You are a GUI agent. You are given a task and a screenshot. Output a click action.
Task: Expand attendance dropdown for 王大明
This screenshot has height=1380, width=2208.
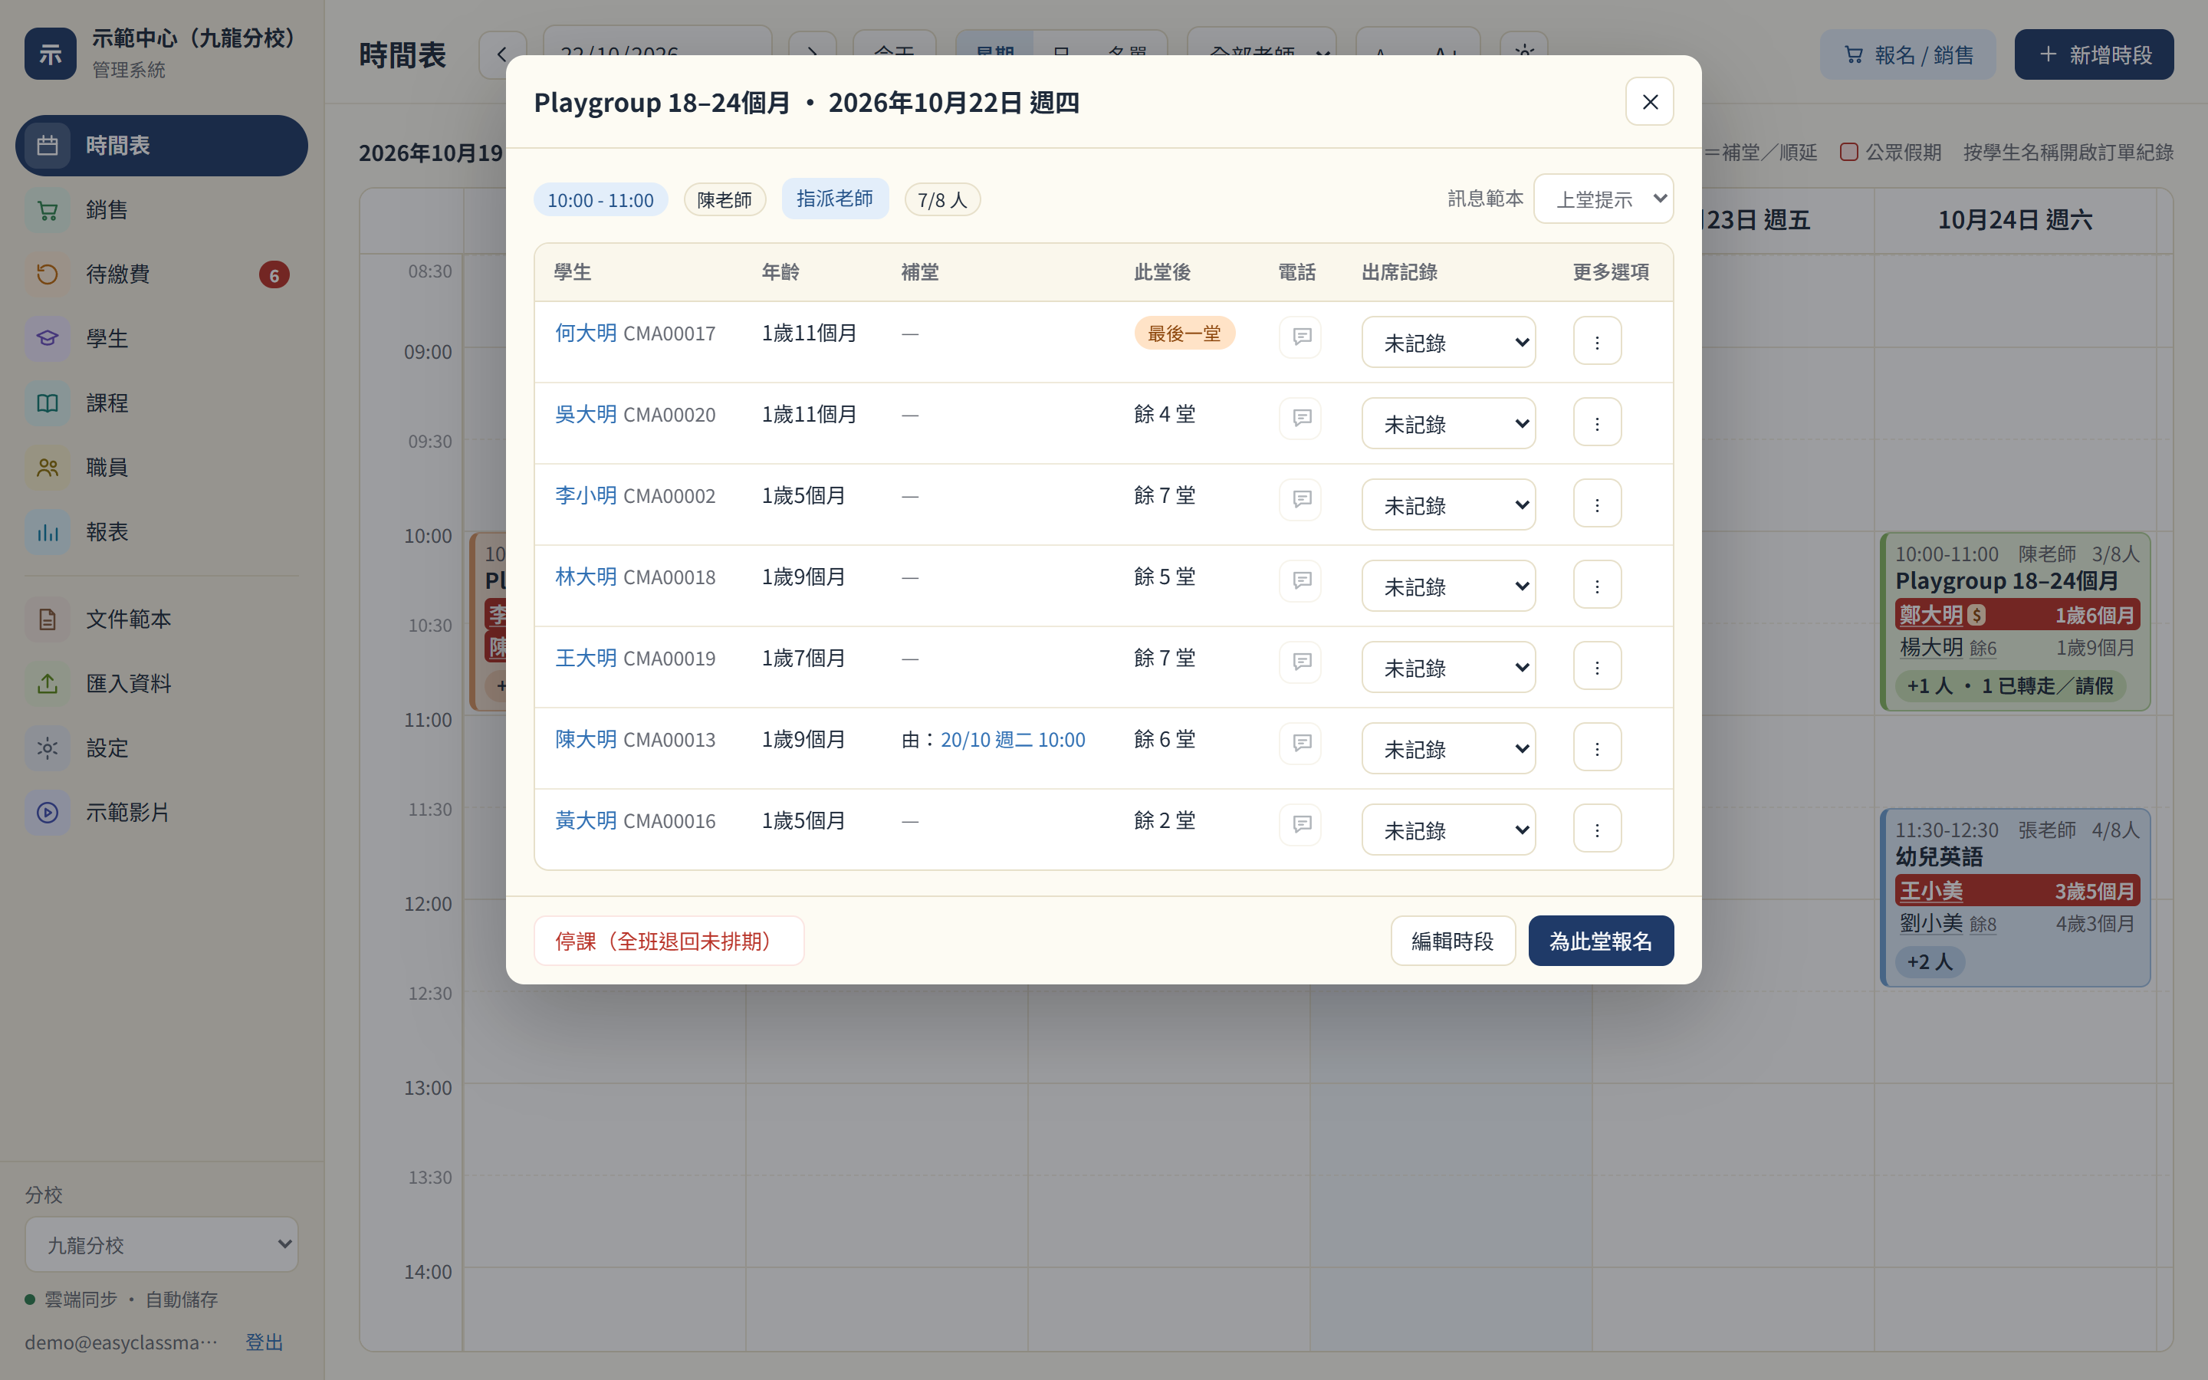point(1448,667)
